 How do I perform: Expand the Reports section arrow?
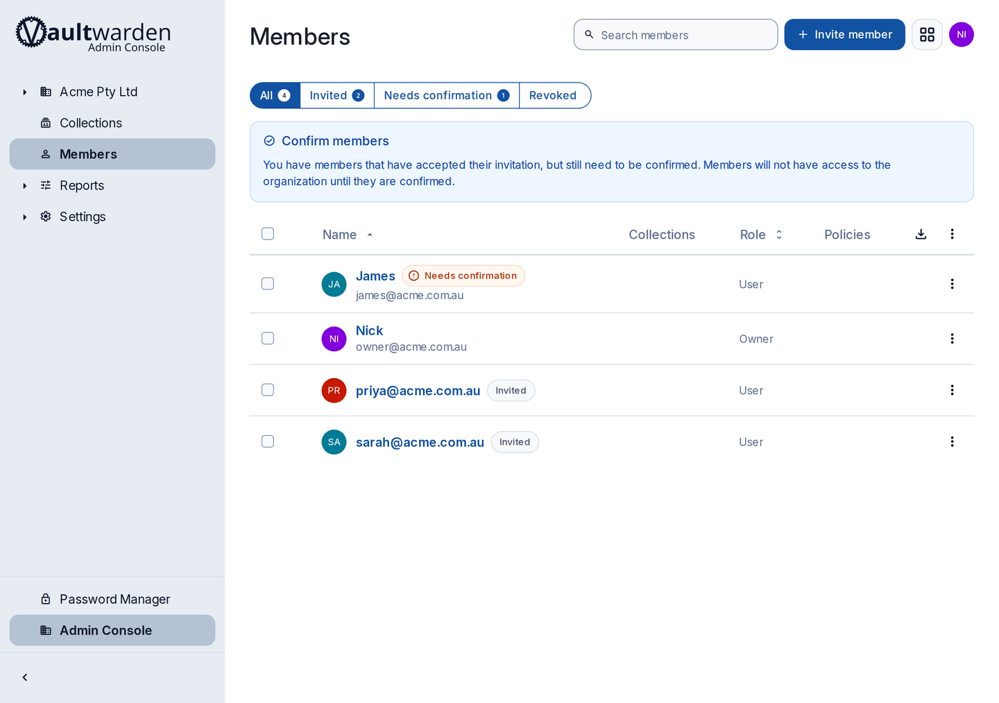pos(25,186)
